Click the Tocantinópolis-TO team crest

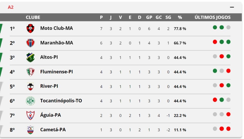pyautogui.click(x=30, y=101)
